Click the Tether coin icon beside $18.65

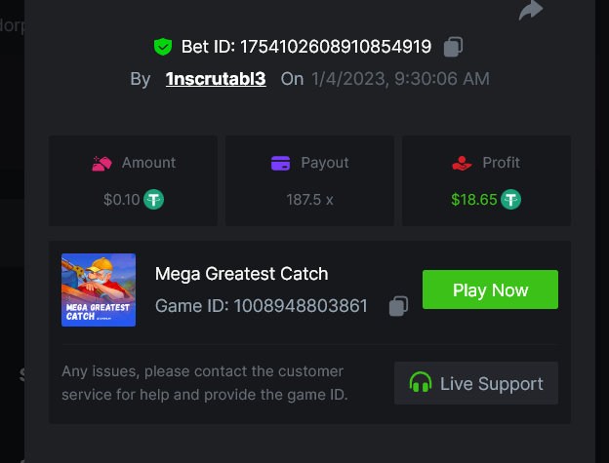point(510,199)
